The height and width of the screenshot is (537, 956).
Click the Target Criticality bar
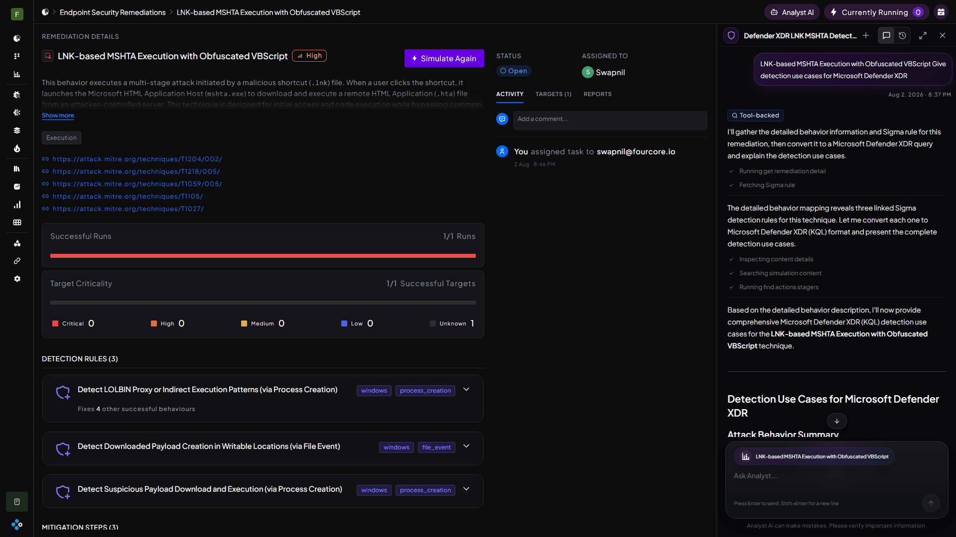[263, 303]
